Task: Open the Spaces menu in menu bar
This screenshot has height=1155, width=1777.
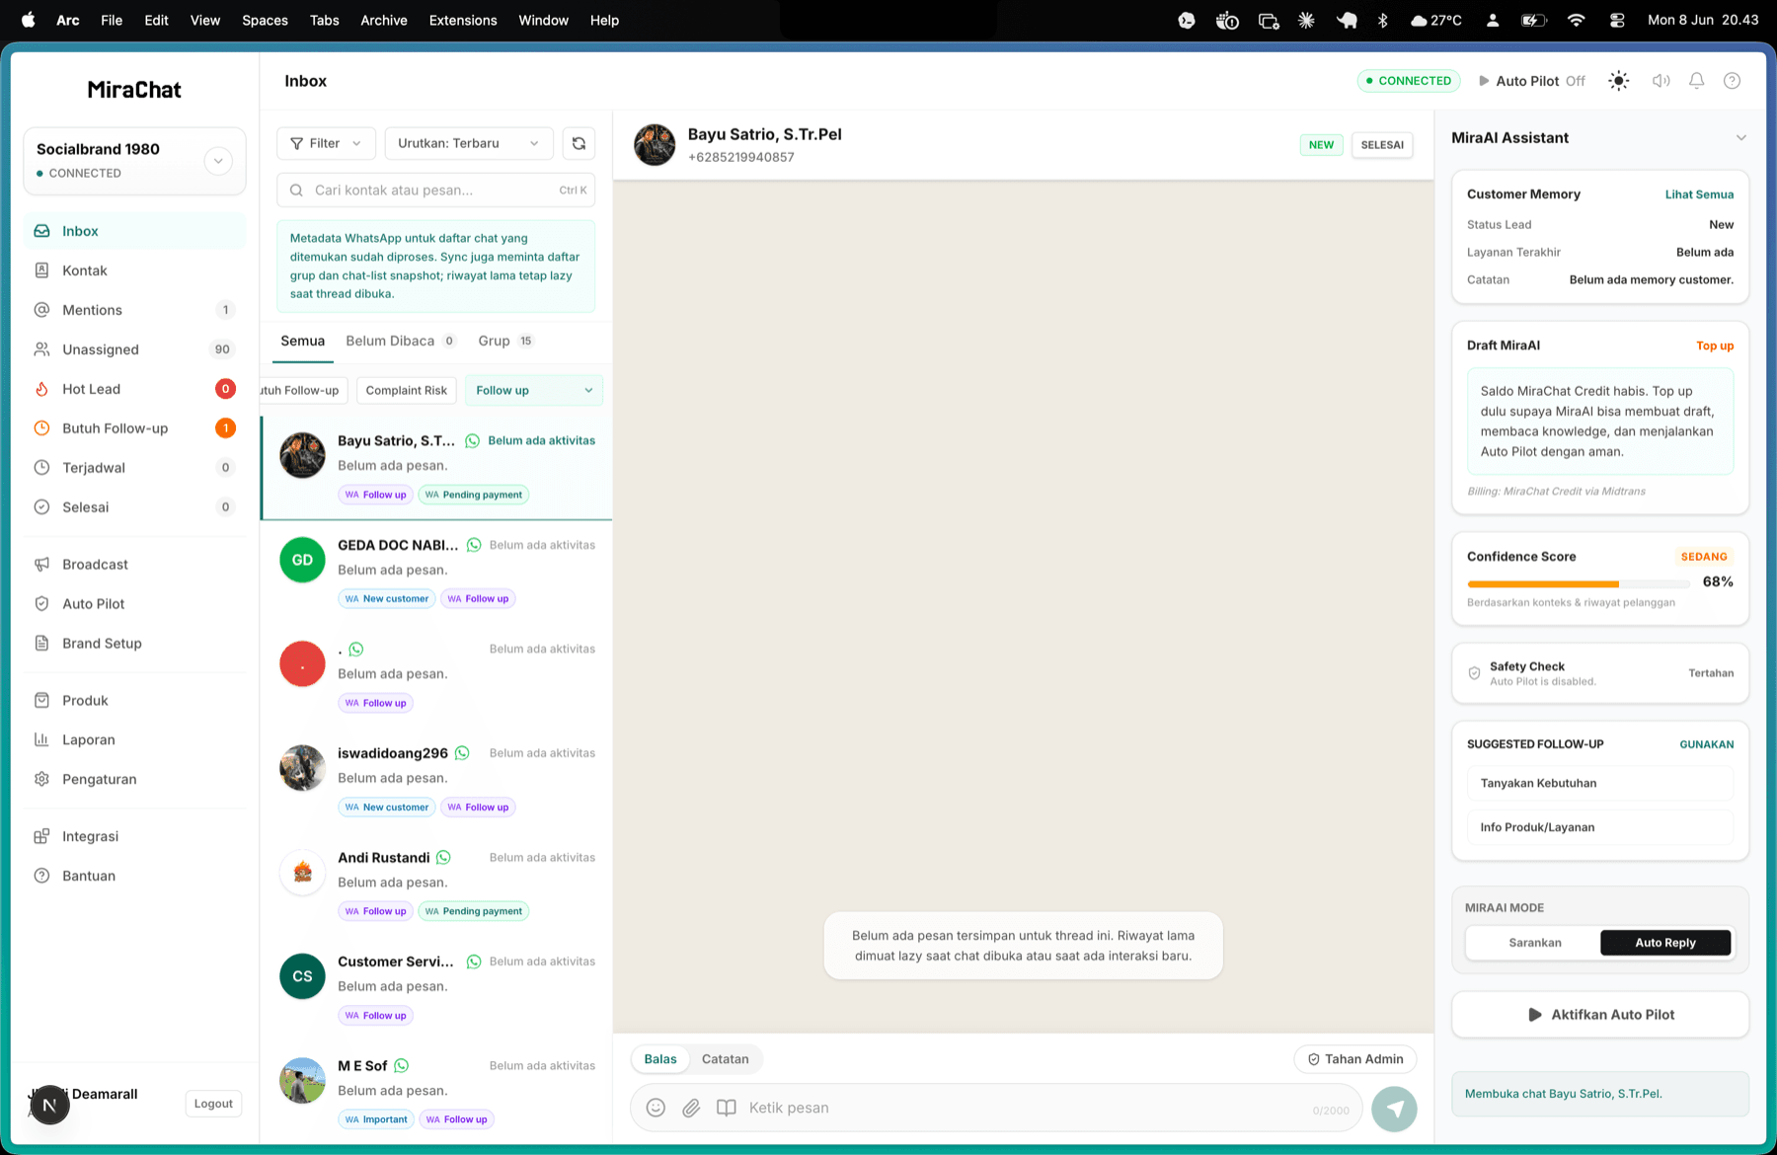Action: 265,20
